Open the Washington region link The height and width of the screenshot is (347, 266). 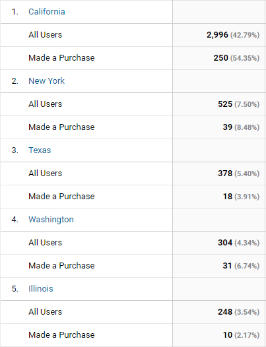(51, 220)
